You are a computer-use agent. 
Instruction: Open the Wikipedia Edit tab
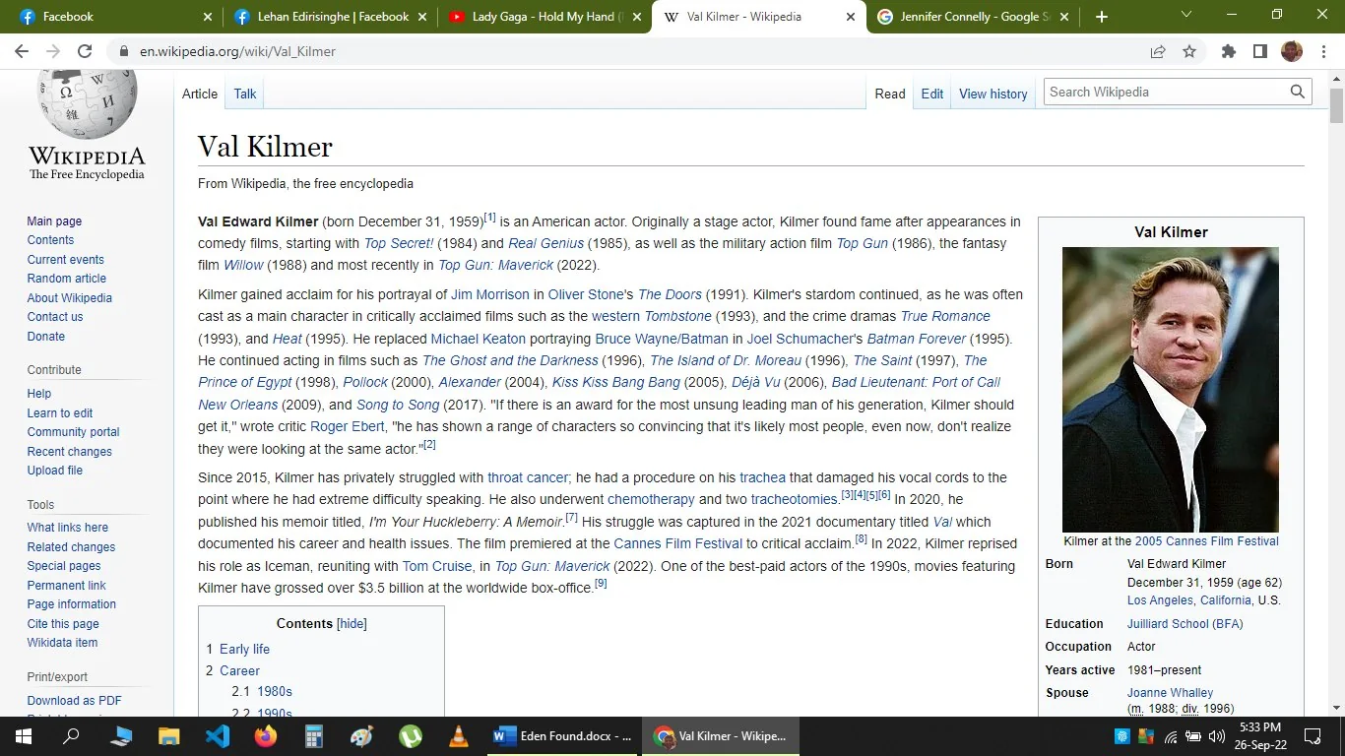932,94
